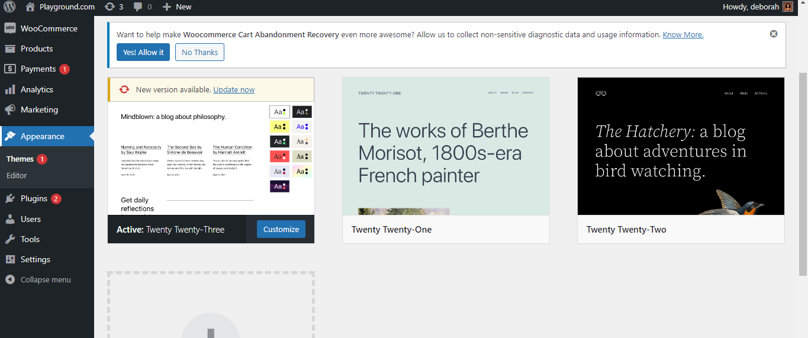Click the dashed Add New Theme box
The image size is (808, 338).
[x=211, y=305]
